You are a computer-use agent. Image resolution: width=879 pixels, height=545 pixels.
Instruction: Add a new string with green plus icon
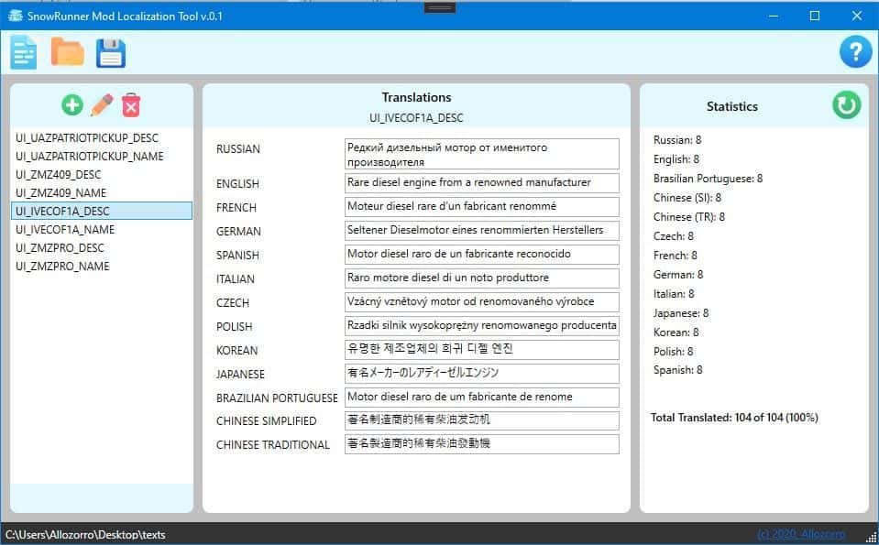tap(72, 105)
